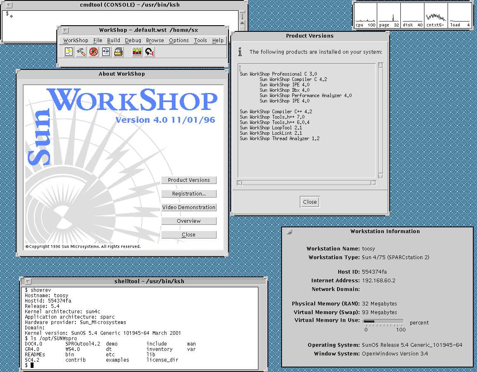Viewport: 477px width, 372px height.
Task: Click the Internet Address value 192.168.60.2
Action: (378, 281)
